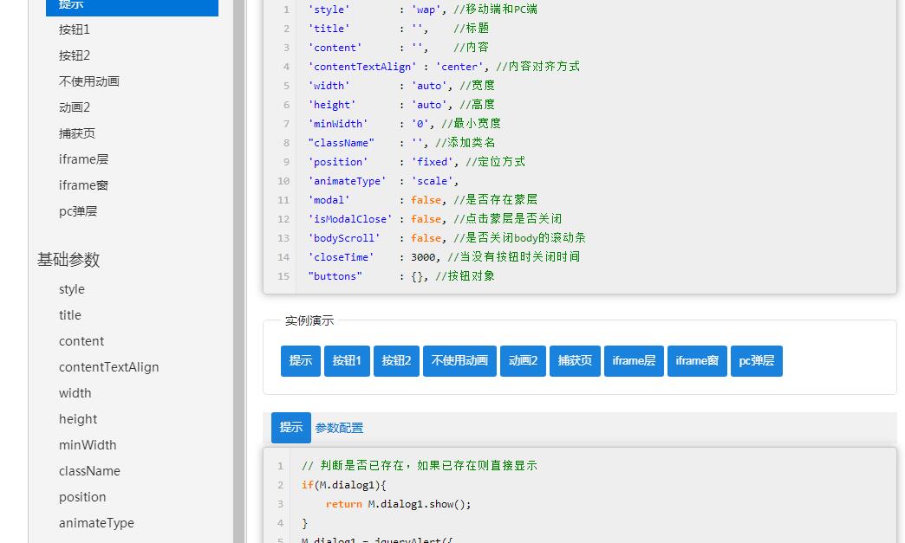This screenshot has height=543, width=905.
Task: Open the minWidth parameter link
Action: tap(88, 445)
